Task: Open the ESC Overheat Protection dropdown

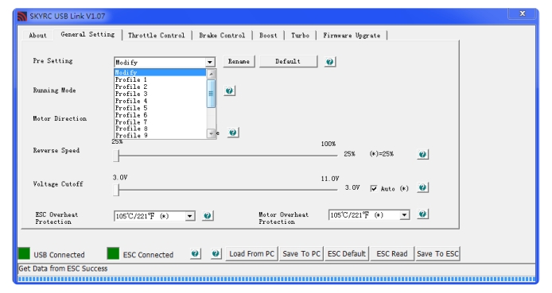Action: click(x=190, y=216)
